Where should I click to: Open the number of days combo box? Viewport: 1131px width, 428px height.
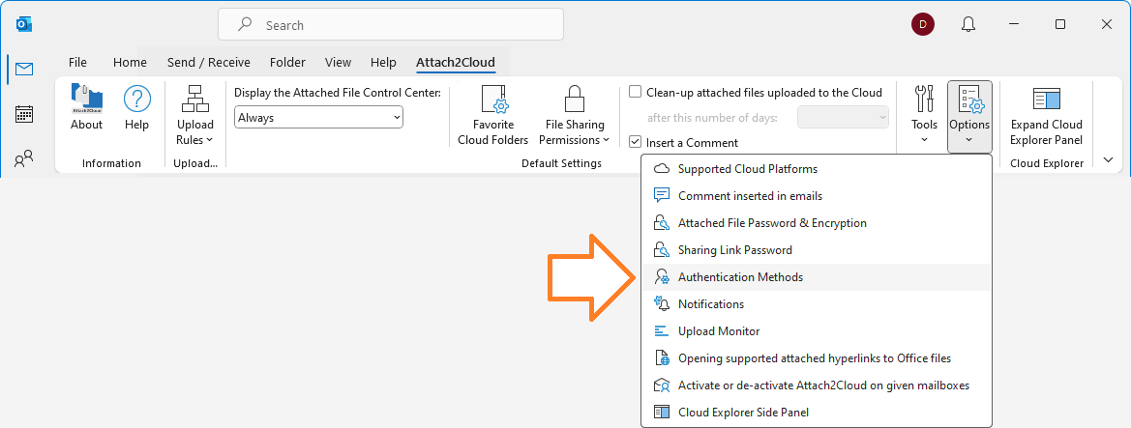point(843,118)
